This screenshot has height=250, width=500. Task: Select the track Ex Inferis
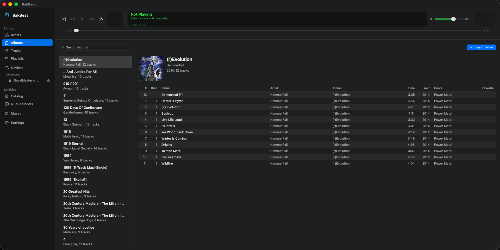pos(317,126)
